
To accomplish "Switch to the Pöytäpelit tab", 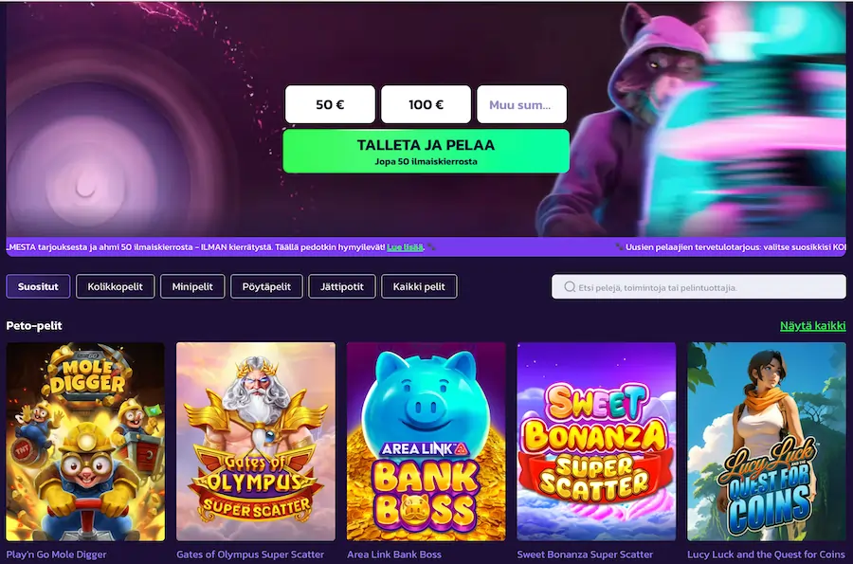I will pos(266,286).
